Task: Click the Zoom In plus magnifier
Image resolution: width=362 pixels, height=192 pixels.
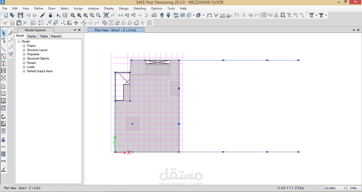Action: 92,15
